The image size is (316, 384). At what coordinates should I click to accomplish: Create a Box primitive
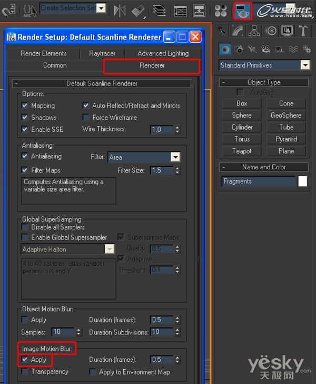[242, 103]
